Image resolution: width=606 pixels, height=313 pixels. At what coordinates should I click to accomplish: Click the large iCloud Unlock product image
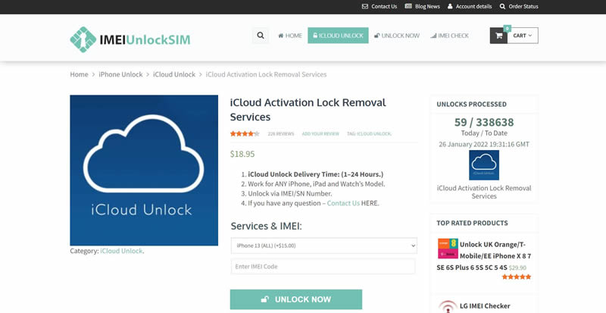point(144,171)
